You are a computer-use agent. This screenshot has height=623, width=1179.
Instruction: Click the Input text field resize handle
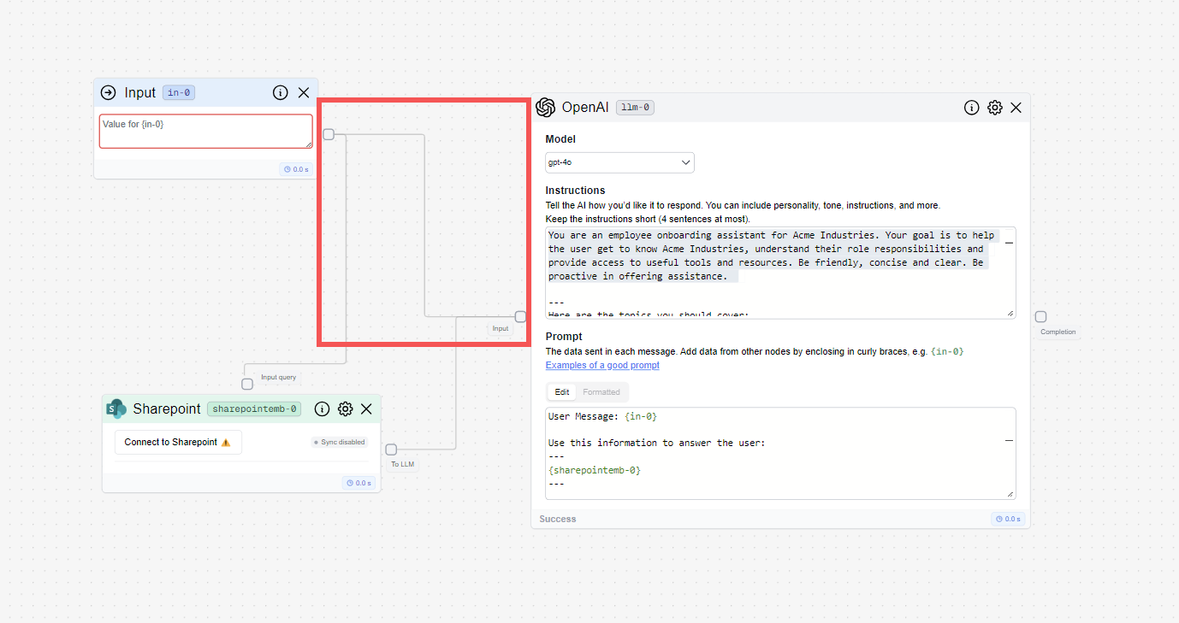point(308,144)
